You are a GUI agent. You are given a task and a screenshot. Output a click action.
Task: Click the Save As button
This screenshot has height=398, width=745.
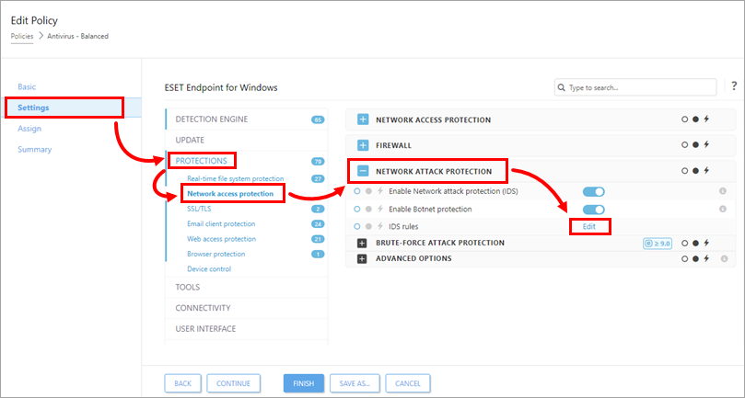(x=355, y=383)
